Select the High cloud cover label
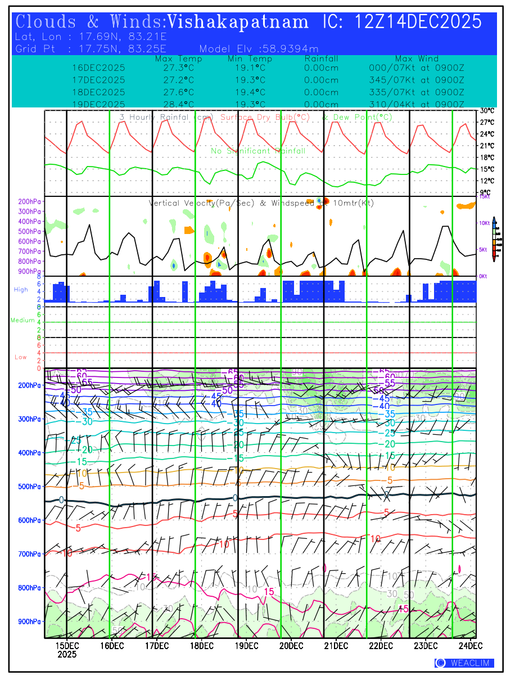 click(21, 290)
